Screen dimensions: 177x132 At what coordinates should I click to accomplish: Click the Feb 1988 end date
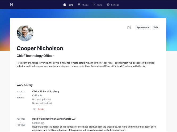[x=21, y=125]
